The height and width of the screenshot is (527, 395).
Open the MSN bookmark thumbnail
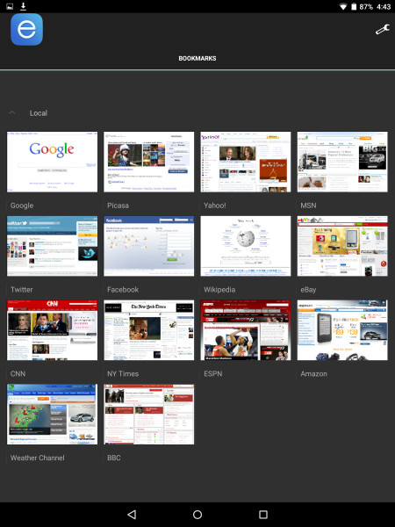pyautogui.click(x=342, y=162)
